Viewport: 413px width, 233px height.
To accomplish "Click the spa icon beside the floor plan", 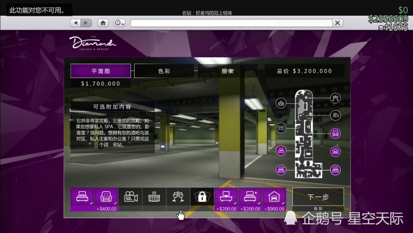I will (x=281, y=103).
